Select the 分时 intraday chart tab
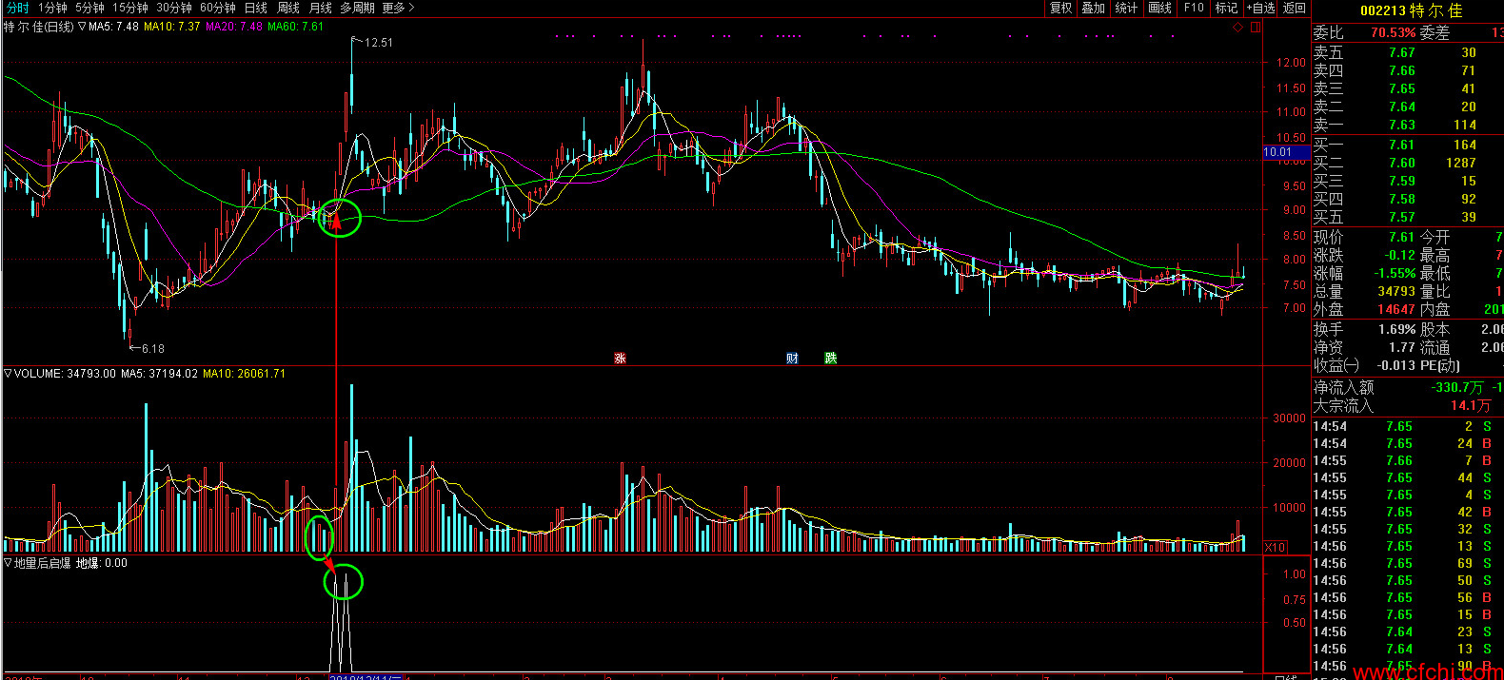 click(x=18, y=8)
